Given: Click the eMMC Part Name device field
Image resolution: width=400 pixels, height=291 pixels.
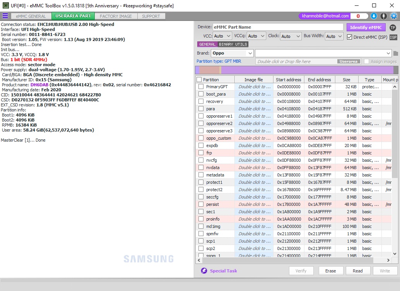Looking at the screenshot, I should point(278,27).
